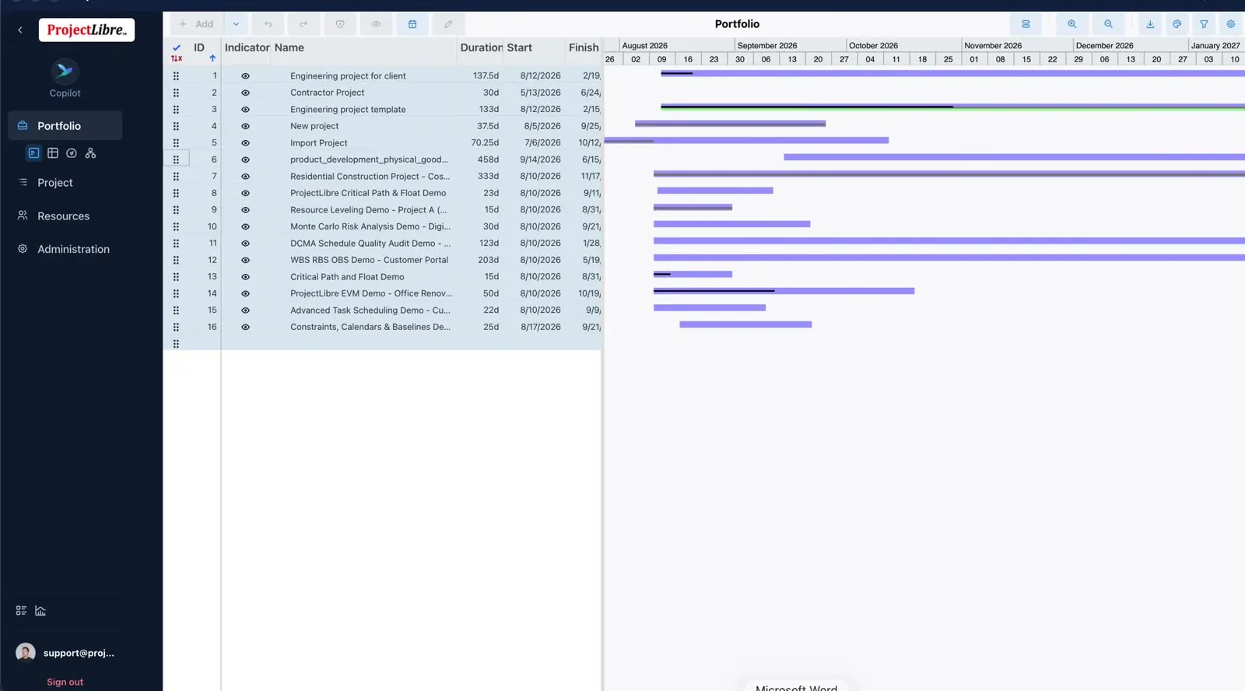The image size is (1245, 691).
Task: Toggle eye for Residential Construction Project row
Action: tap(245, 177)
